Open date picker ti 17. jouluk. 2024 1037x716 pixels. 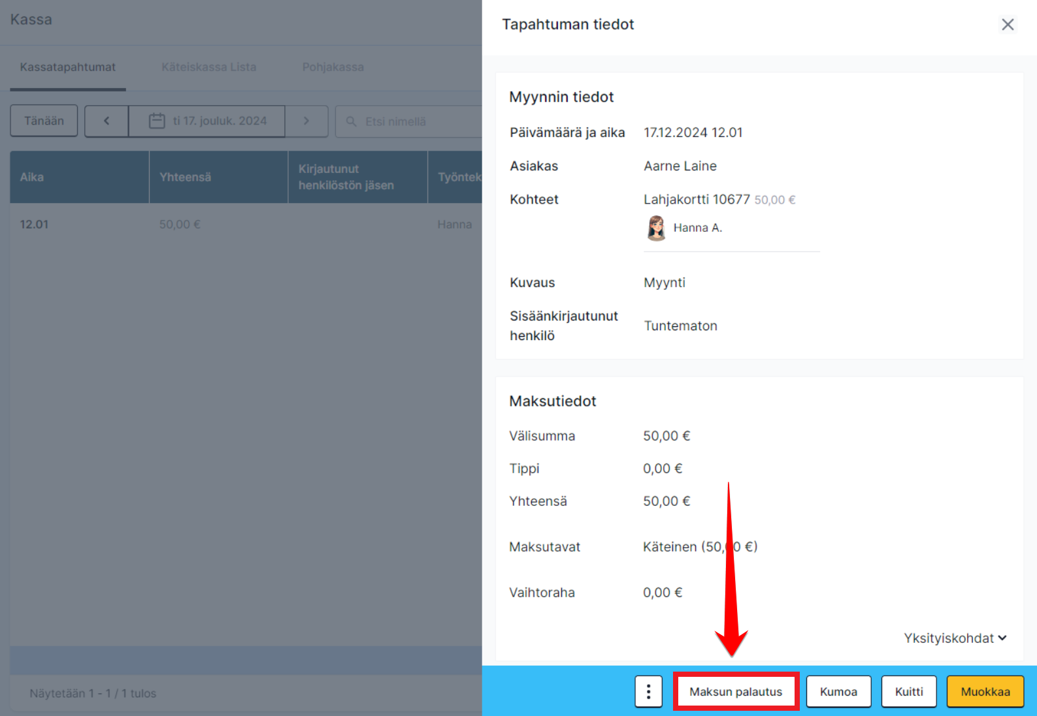[x=207, y=121]
